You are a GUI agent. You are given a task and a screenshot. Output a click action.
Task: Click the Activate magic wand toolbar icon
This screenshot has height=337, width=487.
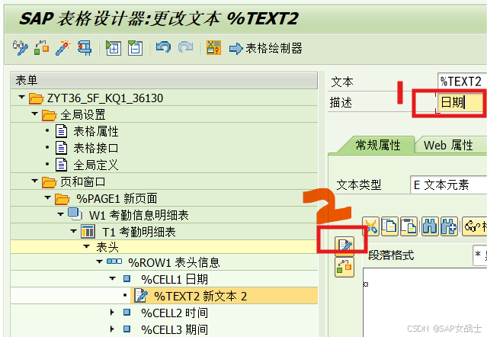[63, 48]
